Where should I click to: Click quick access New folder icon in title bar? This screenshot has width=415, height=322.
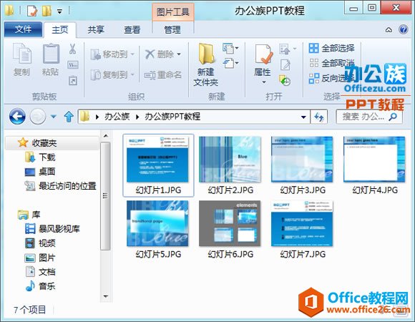pos(47,11)
